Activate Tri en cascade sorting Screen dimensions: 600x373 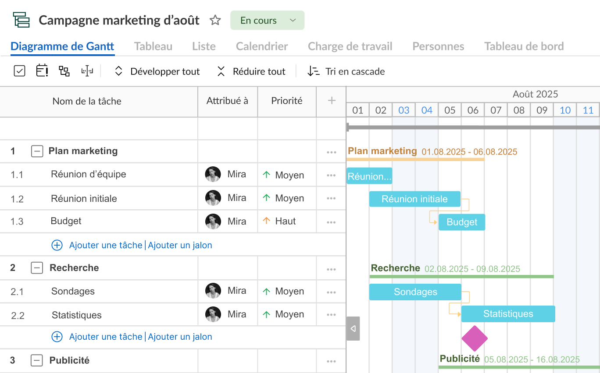point(355,71)
